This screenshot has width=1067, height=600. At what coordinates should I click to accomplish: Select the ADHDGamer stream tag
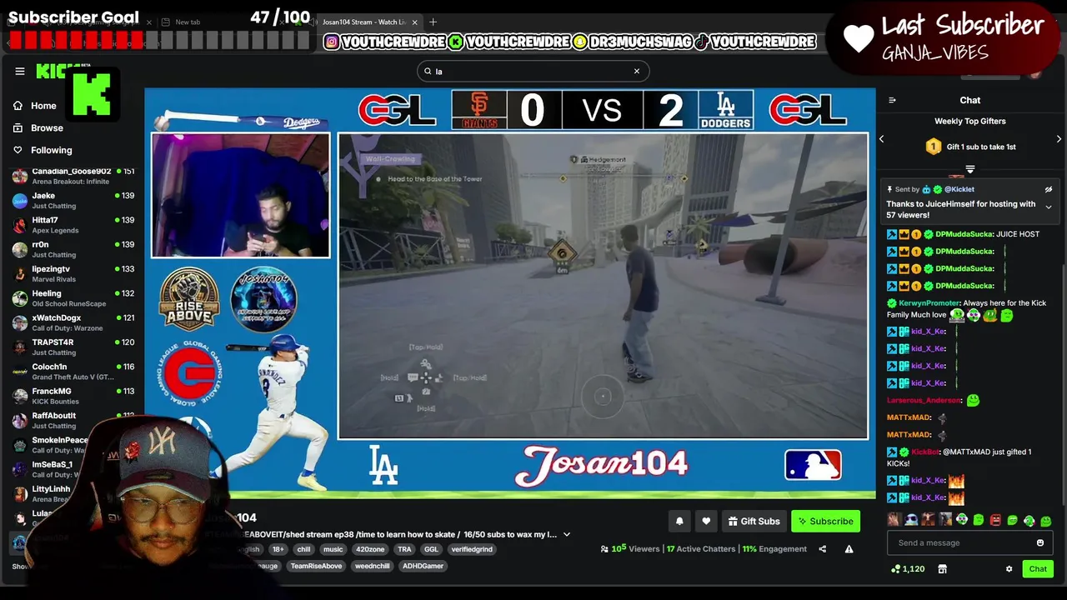pyautogui.click(x=423, y=566)
